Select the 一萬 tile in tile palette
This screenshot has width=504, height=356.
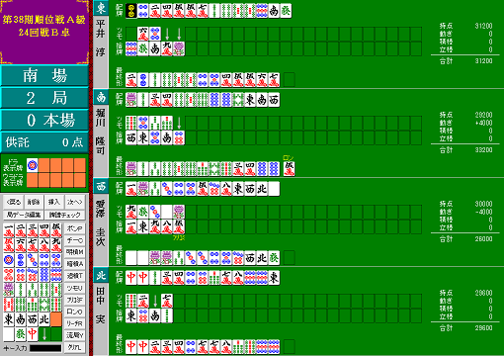tap(9, 230)
